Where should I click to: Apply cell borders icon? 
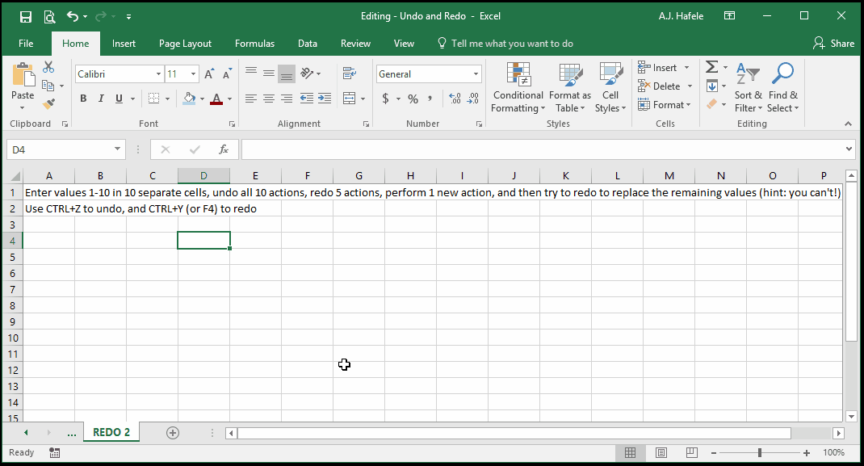[x=153, y=99]
